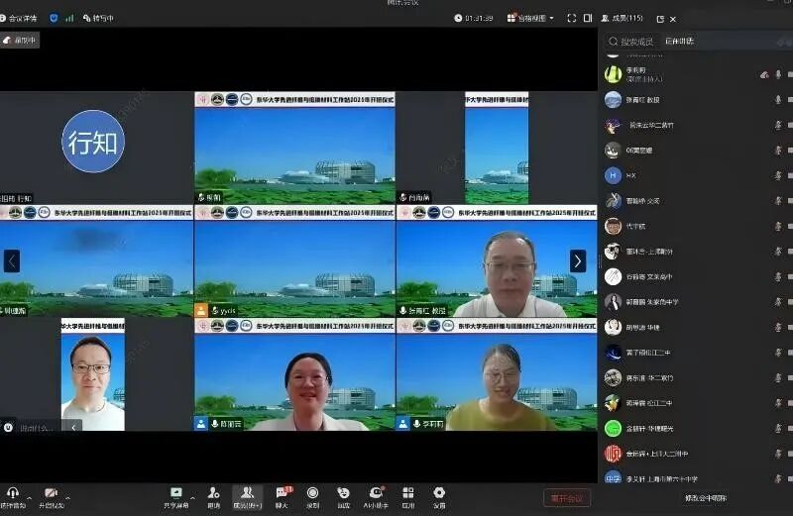The image size is (793, 516).
Task: Select the woman in yellow top video tile
Action: pos(497,375)
